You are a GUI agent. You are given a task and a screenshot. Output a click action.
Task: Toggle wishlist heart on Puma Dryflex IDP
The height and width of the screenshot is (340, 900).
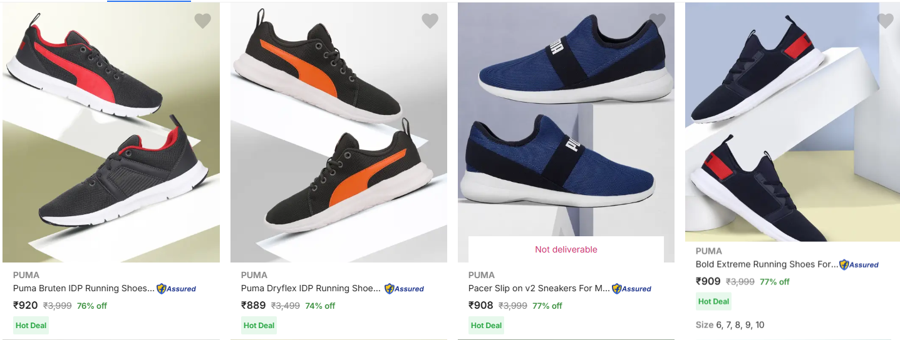click(430, 21)
